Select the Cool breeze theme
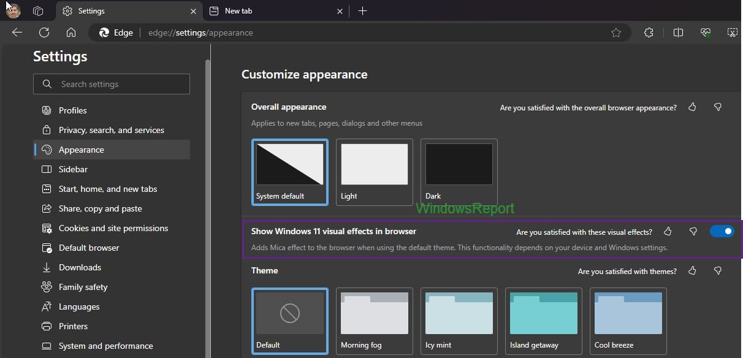 coord(628,321)
